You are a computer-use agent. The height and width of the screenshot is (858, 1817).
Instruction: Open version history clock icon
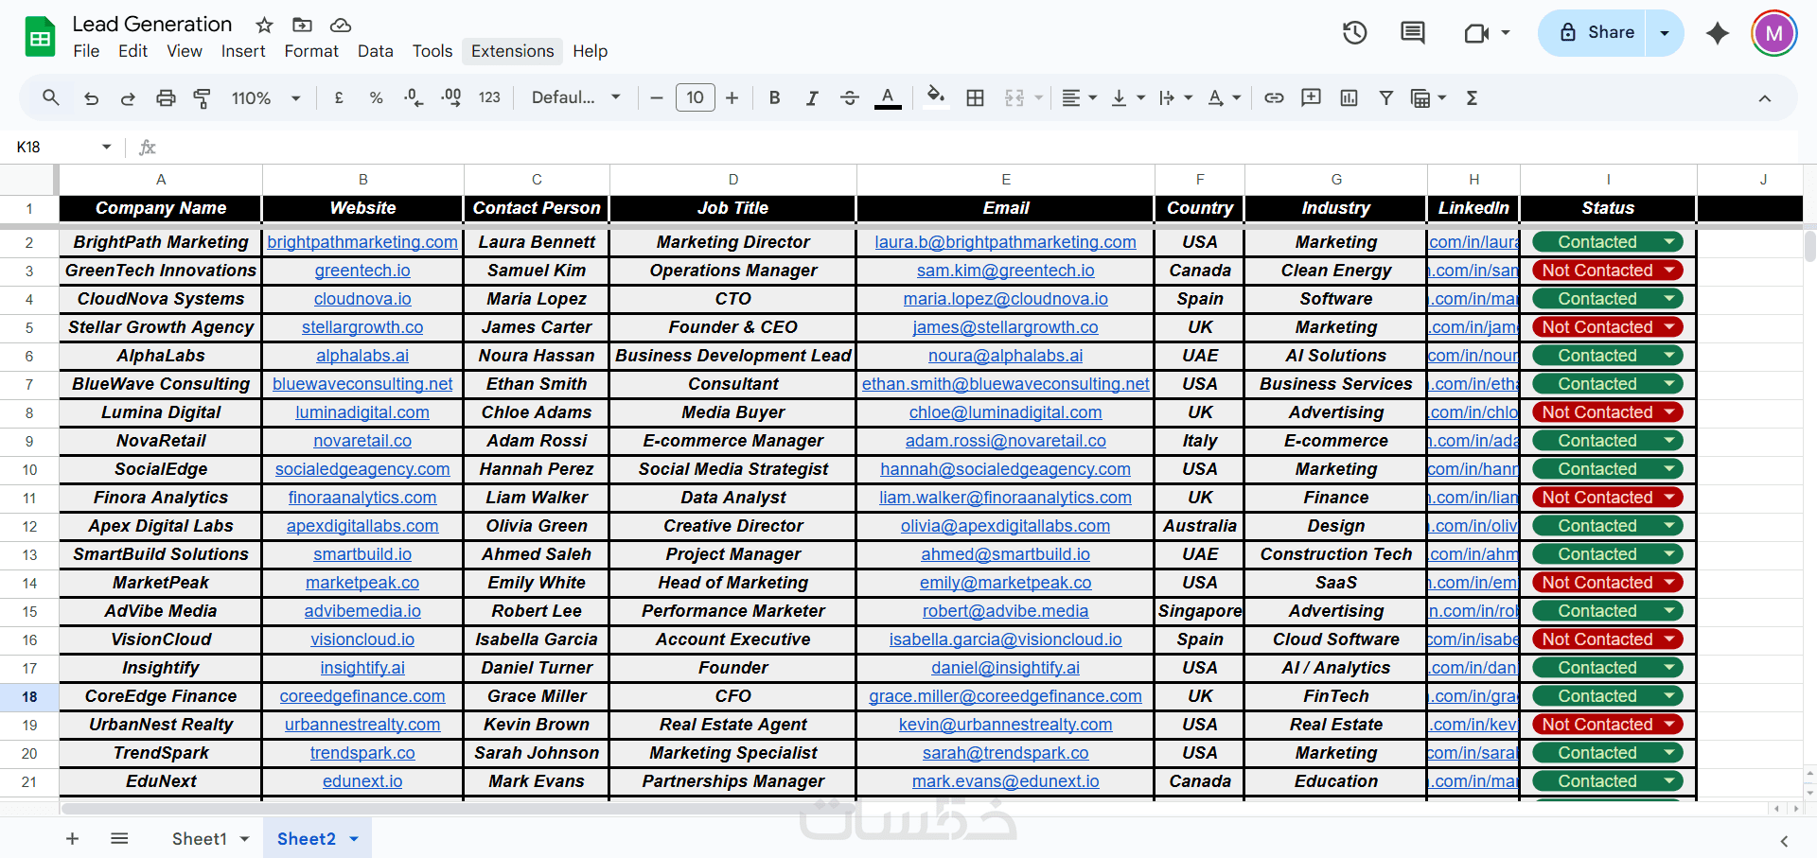[x=1355, y=33]
